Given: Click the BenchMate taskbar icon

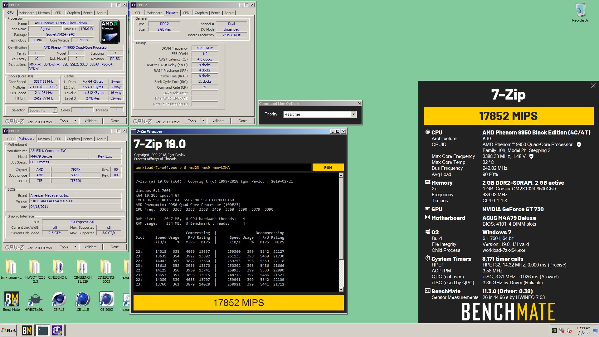Looking at the screenshot, I should click(27, 330).
